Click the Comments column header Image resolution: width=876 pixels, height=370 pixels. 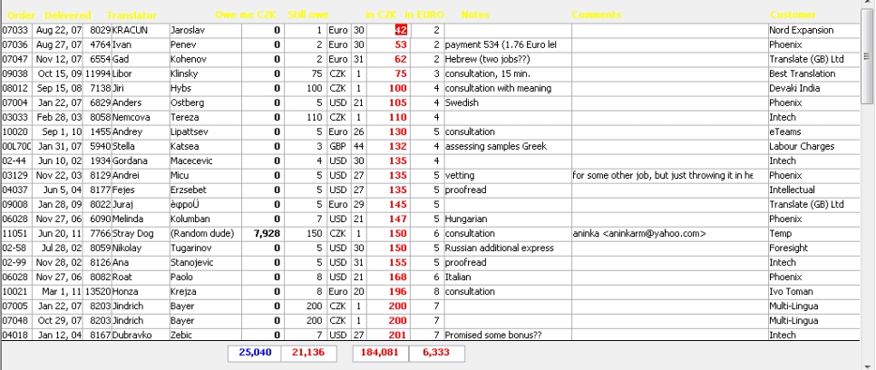(596, 15)
